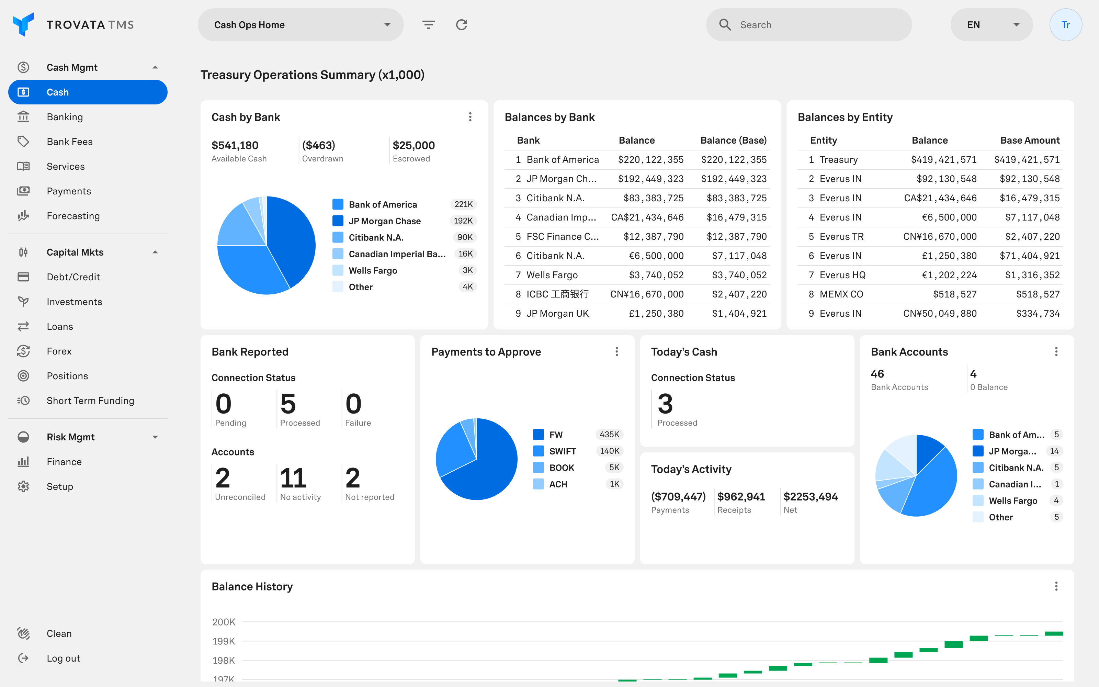Click the Bank of America legend swatch
Viewport: 1099px width, 687px height.
pos(337,204)
